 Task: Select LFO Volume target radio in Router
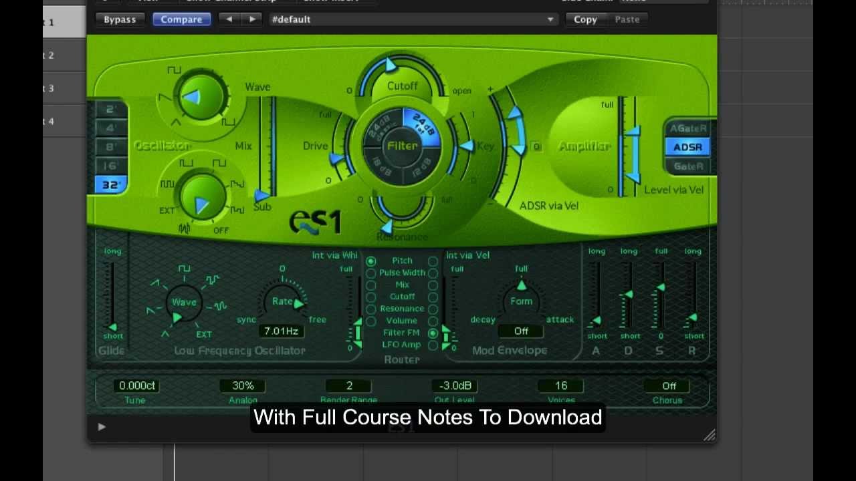[370, 321]
